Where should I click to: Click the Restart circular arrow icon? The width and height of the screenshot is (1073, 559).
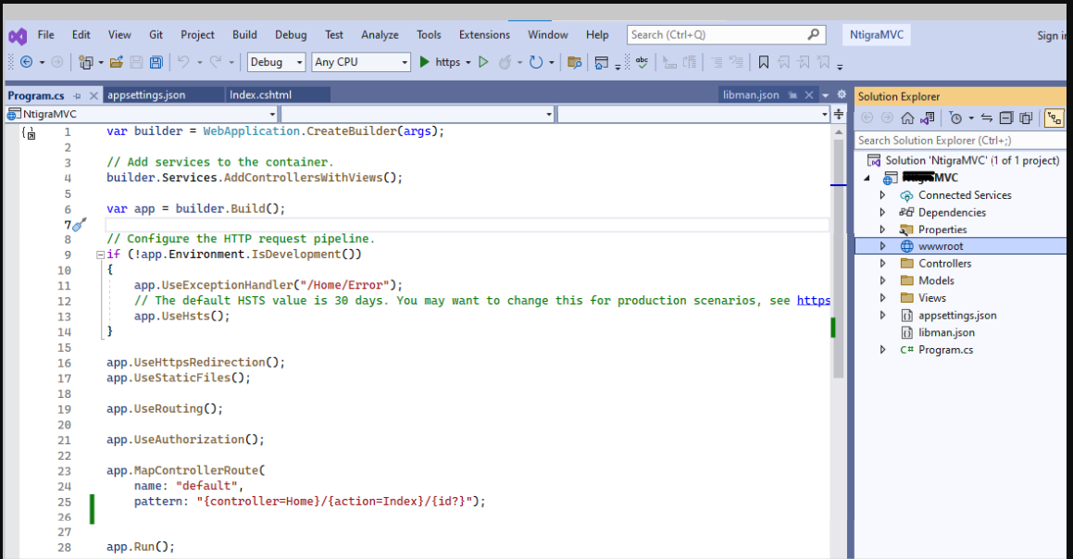pyautogui.click(x=536, y=62)
